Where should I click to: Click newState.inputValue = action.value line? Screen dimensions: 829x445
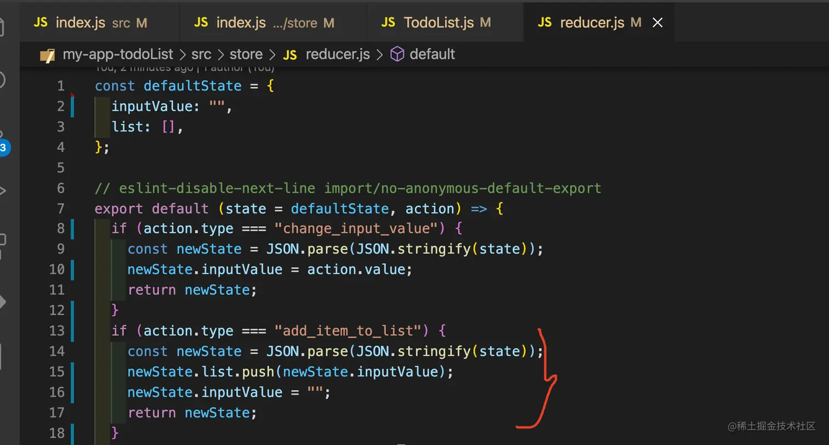(270, 269)
